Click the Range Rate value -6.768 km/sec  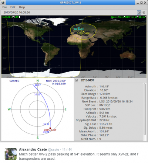108,98
